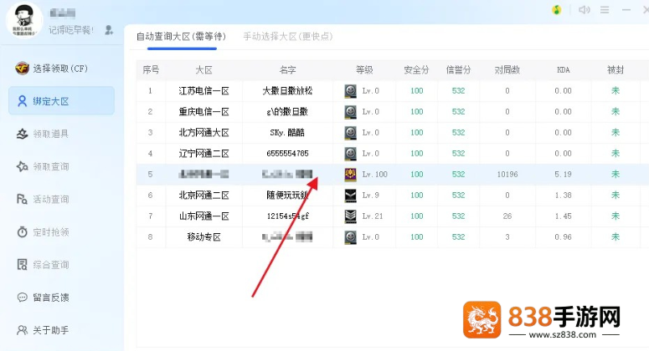Open the hamburger menu icon
The image size is (649, 351).
605,9
